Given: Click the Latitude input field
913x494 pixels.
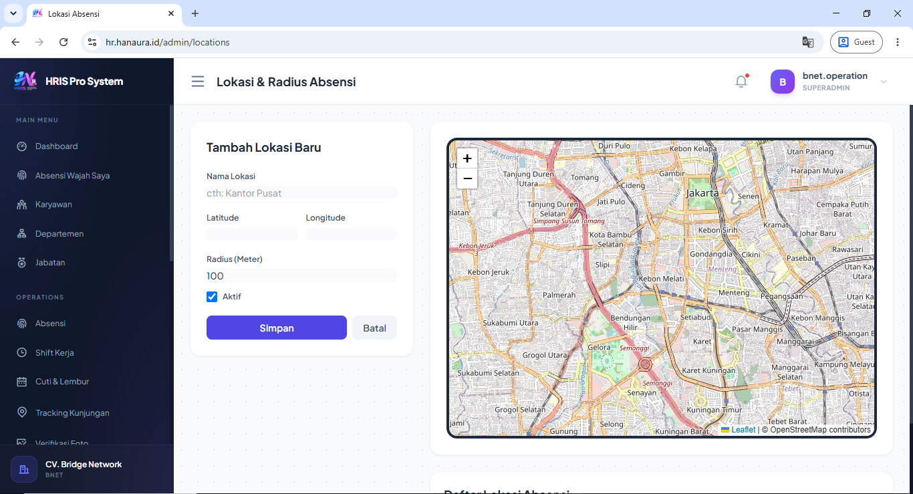Looking at the screenshot, I should (x=252, y=234).
